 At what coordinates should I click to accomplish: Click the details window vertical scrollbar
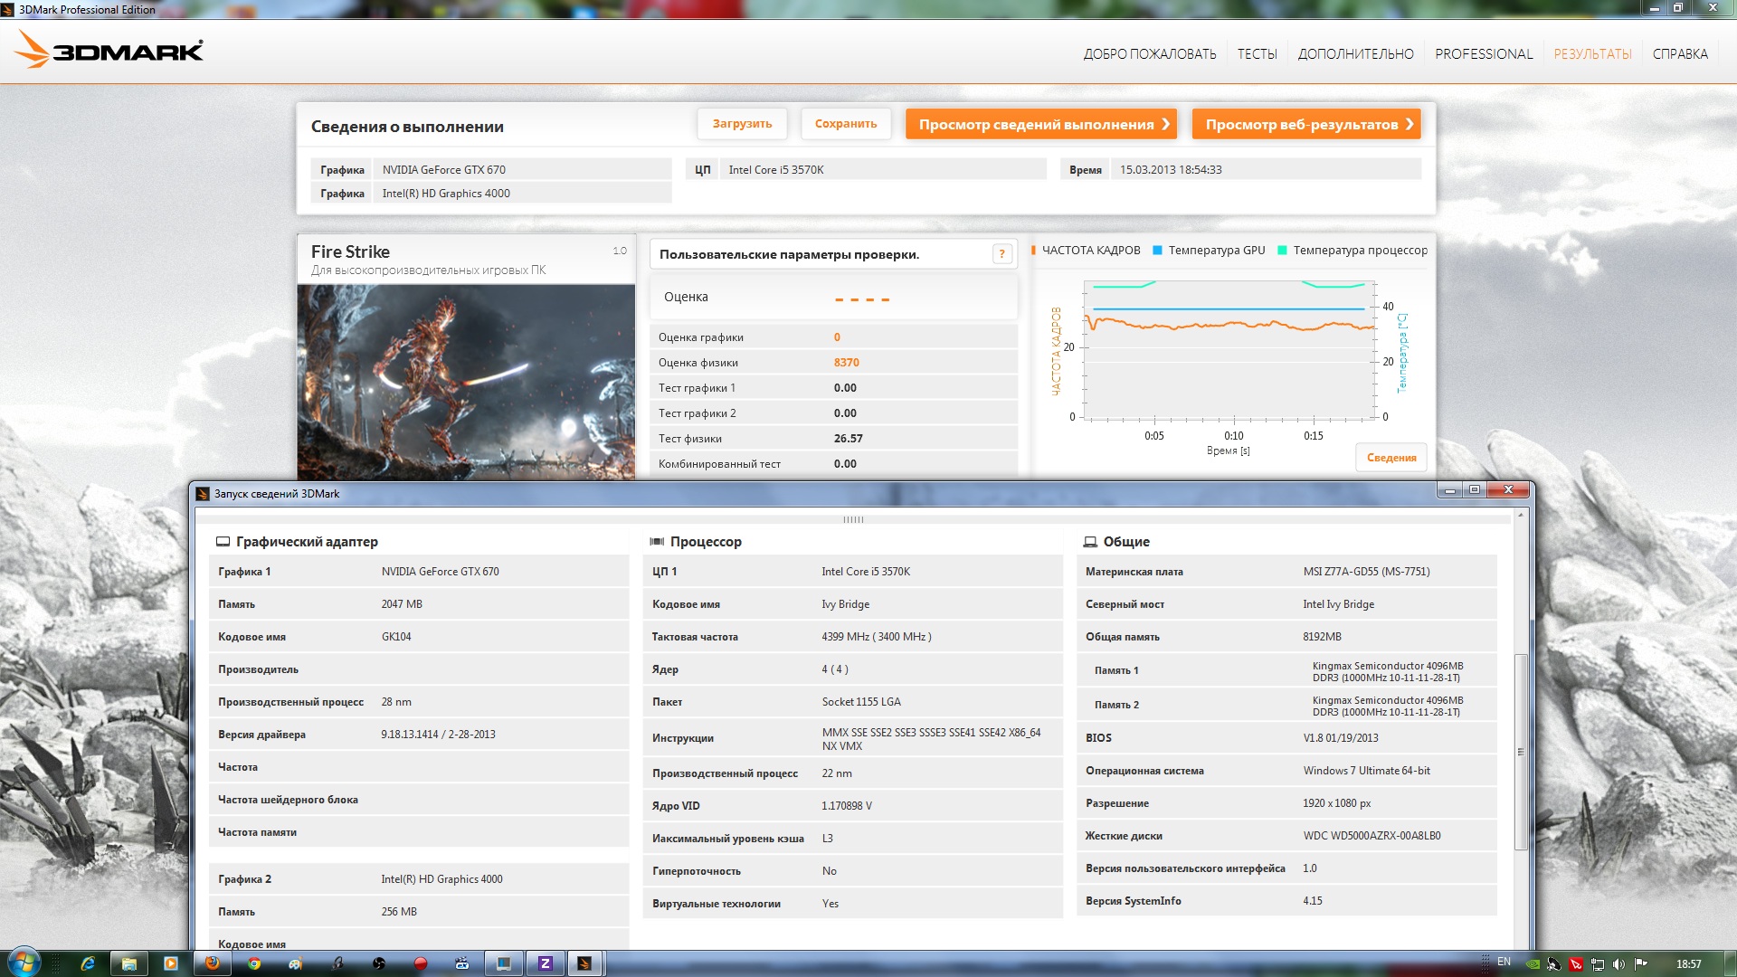1521,751
